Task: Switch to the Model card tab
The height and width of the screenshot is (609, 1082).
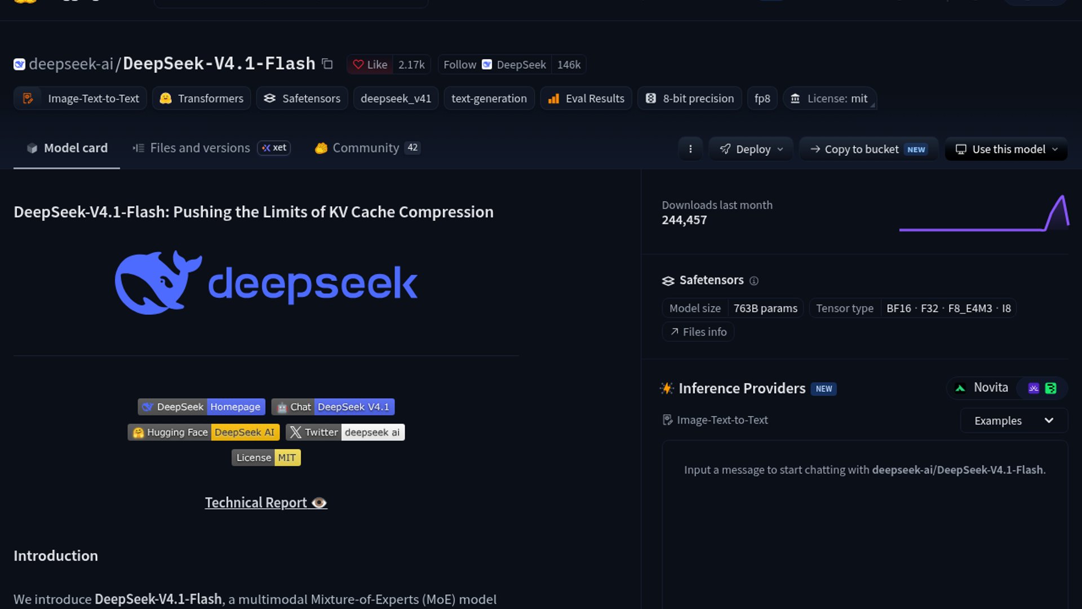Action: click(66, 148)
